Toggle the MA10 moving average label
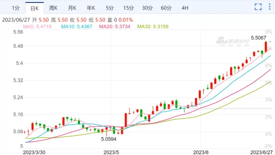Image resolution: width=275 pixels, height=155 pixels. (x=77, y=27)
